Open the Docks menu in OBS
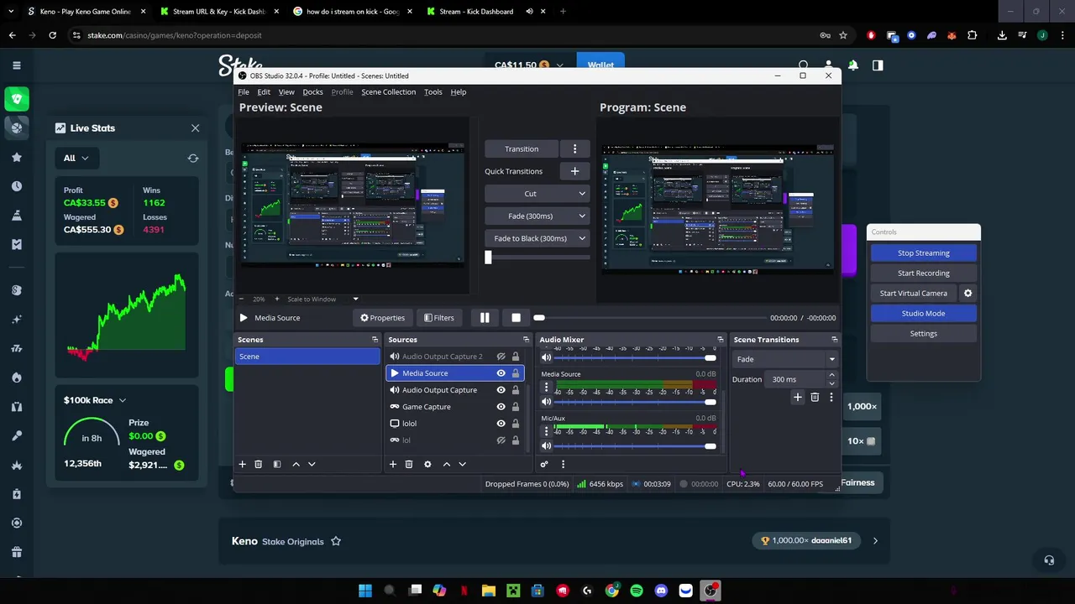 click(312, 92)
